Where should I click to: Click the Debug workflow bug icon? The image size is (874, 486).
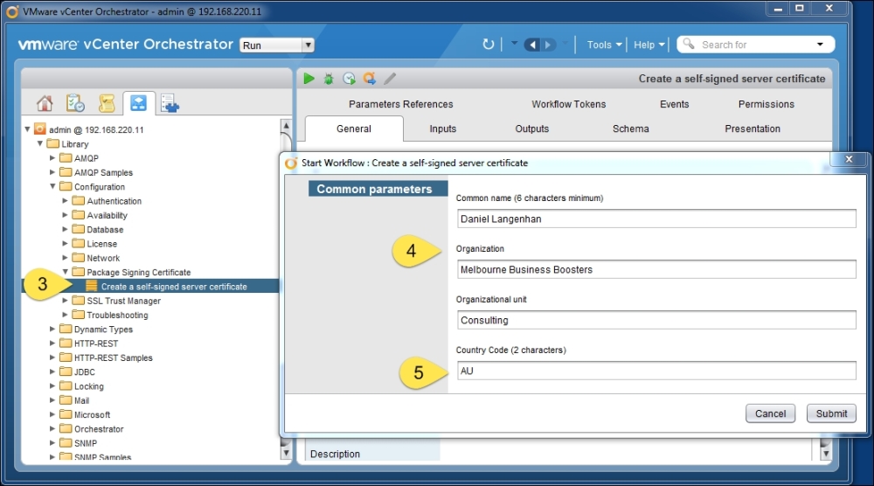[x=329, y=79]
